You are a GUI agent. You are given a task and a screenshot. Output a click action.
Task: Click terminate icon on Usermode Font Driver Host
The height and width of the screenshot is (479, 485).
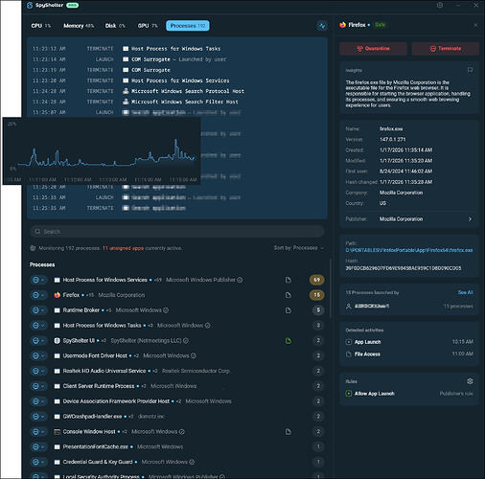click(x=35, y=355)
